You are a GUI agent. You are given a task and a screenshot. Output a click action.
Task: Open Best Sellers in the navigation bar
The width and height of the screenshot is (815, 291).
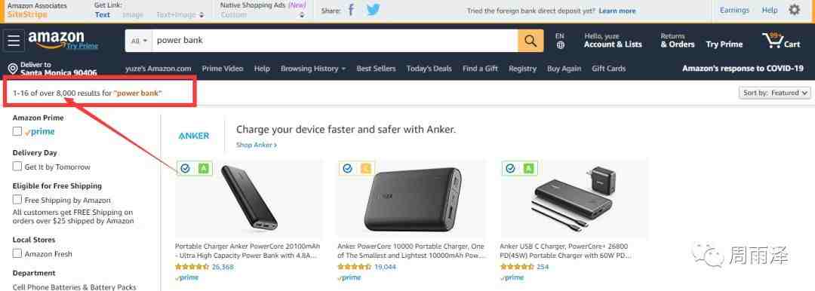pyautogui.click(x=376, y=69)
